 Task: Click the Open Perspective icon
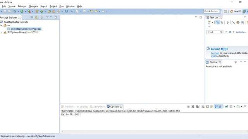point(226,11)
